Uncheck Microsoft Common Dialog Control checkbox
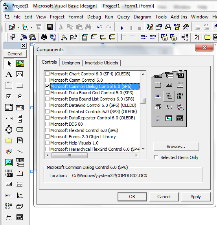This screenshot has width=217, height=225. coord(47,86)
